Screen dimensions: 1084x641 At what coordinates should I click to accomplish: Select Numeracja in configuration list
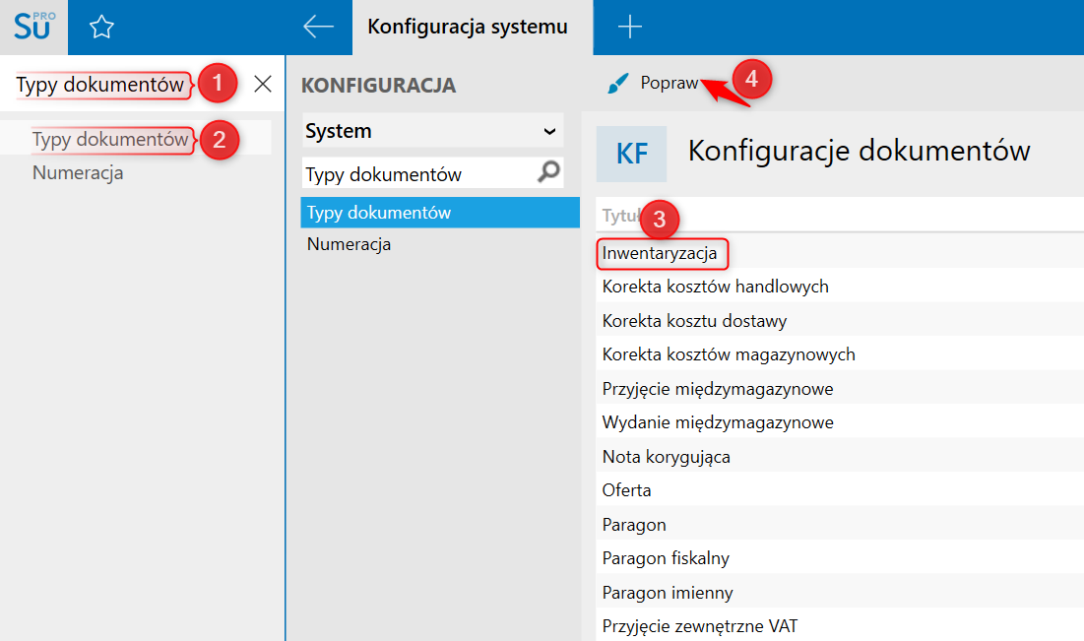click(349, 244)
